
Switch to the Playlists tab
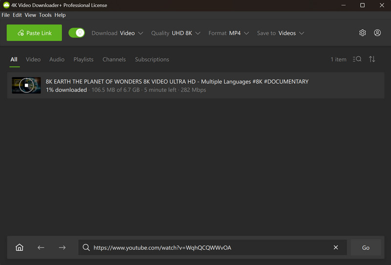coord(83,59)
